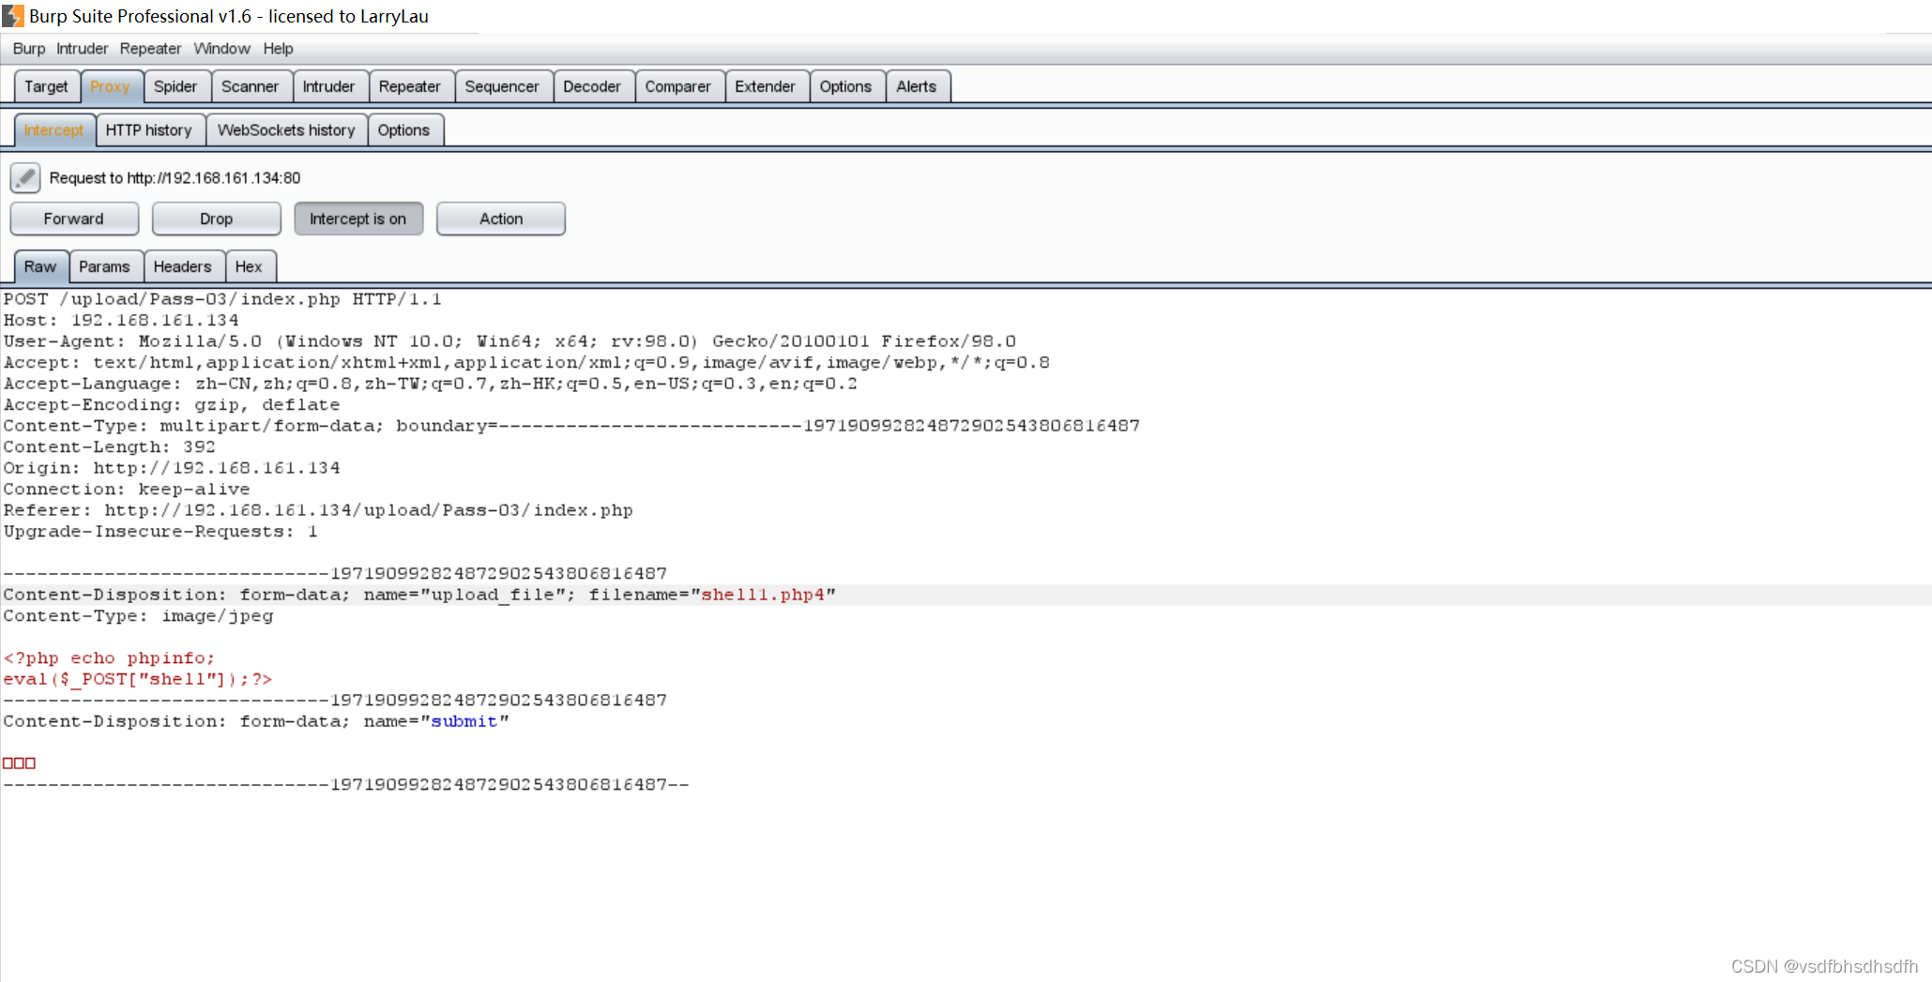Open the main Options tab
This screenshot has height=982, width=1932.
point(845,86)
